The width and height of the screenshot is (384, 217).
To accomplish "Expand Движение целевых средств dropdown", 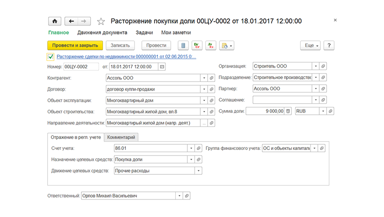I will (x=198, y=171).
